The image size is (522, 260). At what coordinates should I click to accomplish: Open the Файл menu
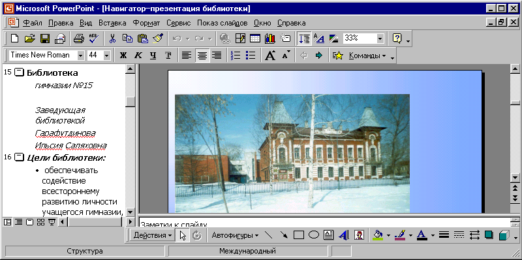pyautogui.click(x=33, y=23)
